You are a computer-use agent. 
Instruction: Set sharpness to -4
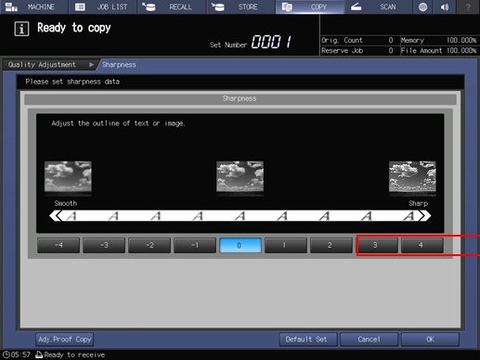(58, 245)
